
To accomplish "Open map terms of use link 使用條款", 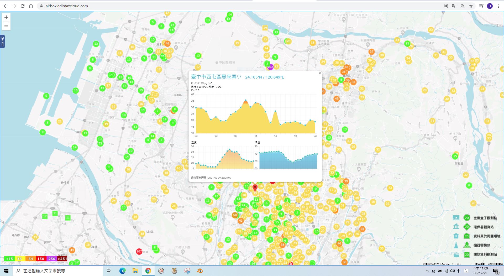I will pyautogui.click(x=480, y=264).
